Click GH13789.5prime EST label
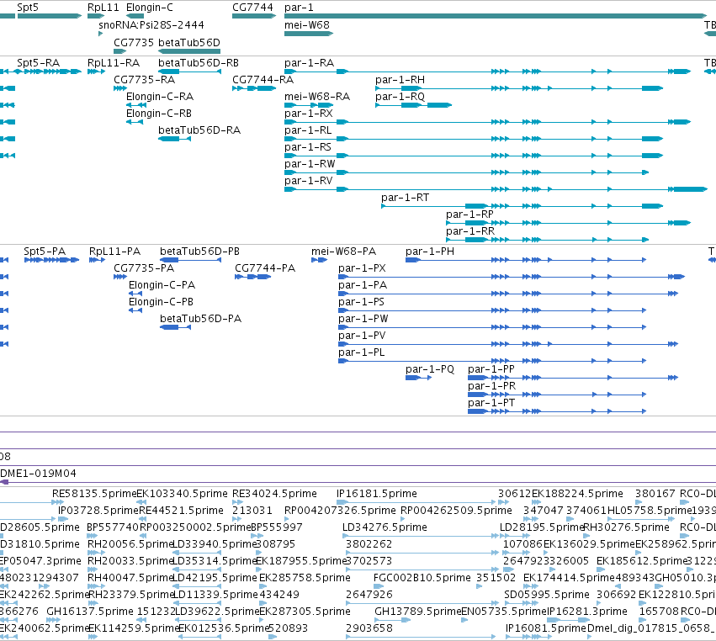The image size is (716, 641). click(418, 612)
